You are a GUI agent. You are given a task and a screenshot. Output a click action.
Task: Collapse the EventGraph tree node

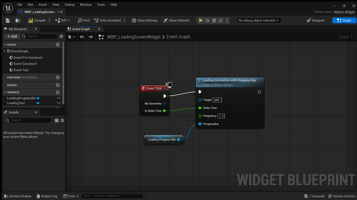(4, 51)
